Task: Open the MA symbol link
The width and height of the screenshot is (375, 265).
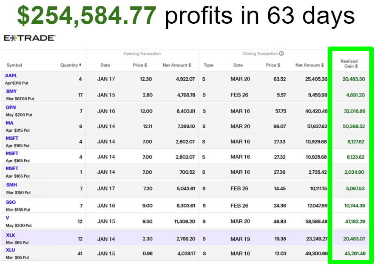Action: coord(9,123)
